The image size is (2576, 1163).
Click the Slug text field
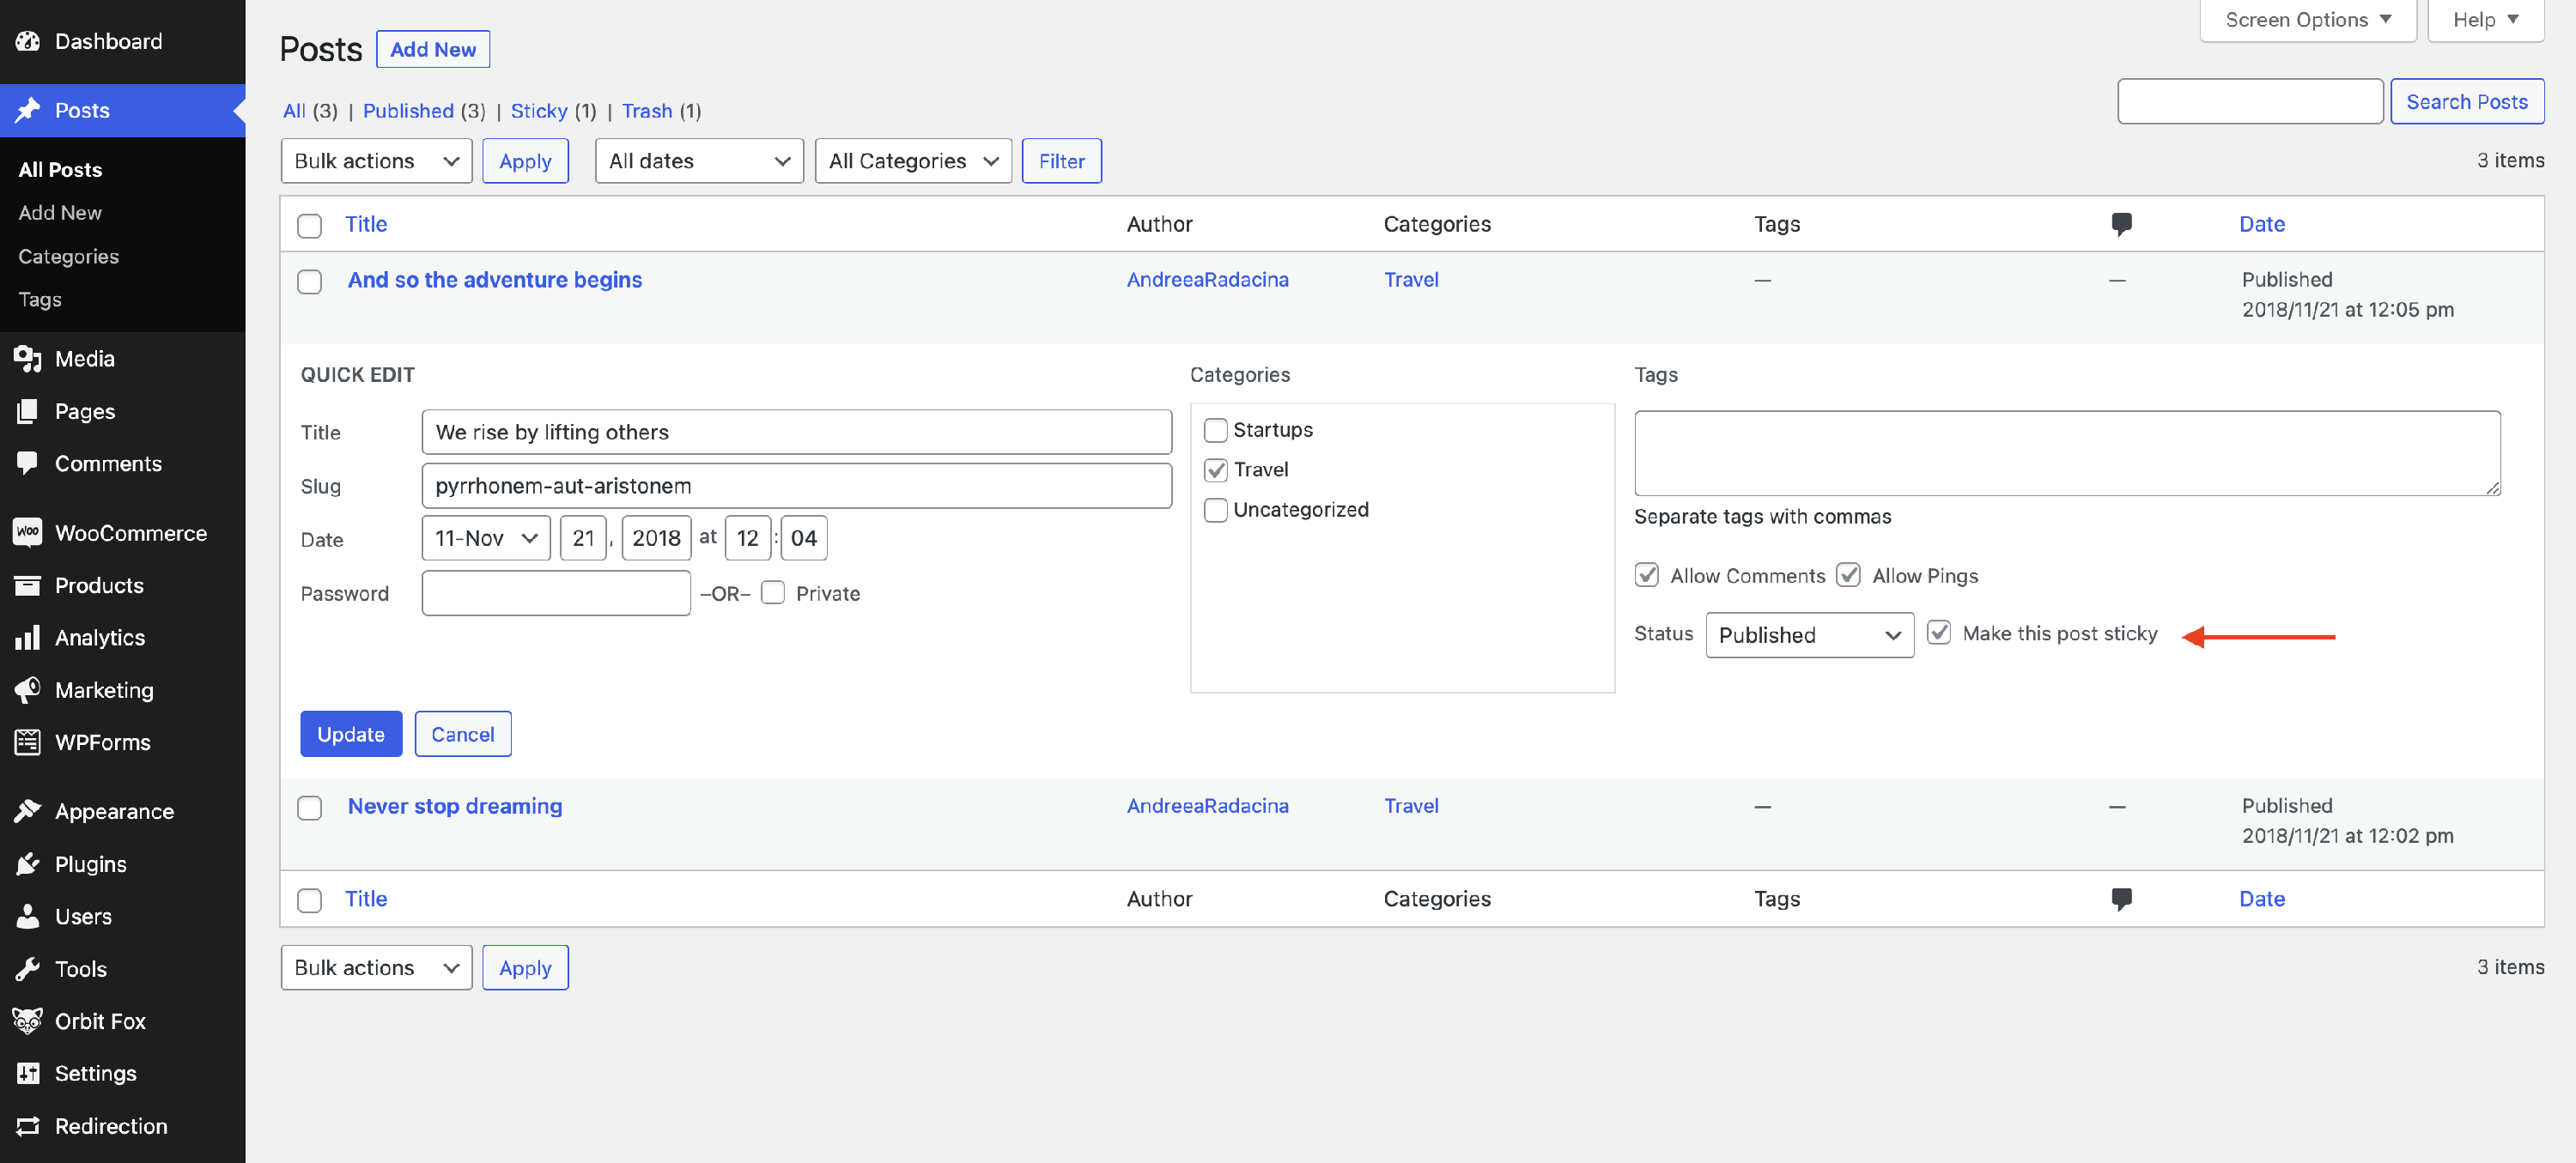(796, 486)
